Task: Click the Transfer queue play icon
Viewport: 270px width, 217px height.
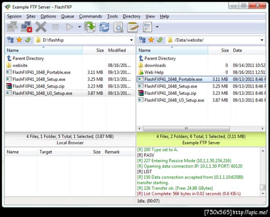Action: pyautogui.click(x=69, y=27)
